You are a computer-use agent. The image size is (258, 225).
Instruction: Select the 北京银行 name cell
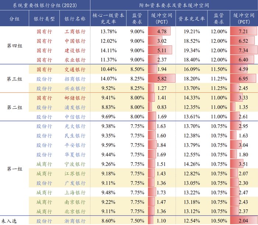point(75,211)
